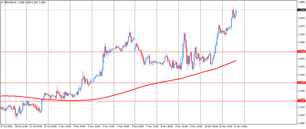Click the 2 Nov 20:00 time label
Viewport: 306px width, 129px height.
(94, 127)
